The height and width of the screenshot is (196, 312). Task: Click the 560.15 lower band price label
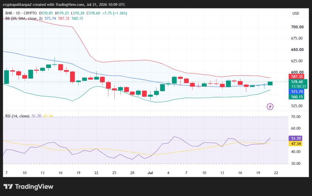pyautogui.click(x=296, y=97)
